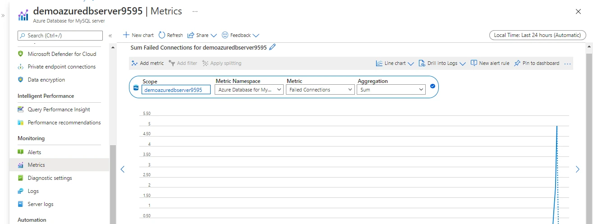
Task: Open the Aggregation dropdown Sum
Action: tap(391, 90)
